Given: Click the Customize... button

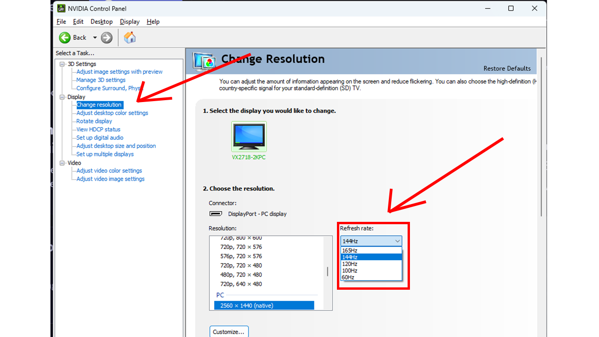Looking at the screenshot, I should tap(229, 331).
